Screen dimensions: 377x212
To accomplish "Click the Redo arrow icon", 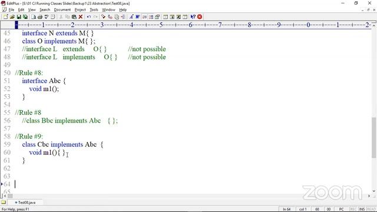I will click(95, 16).
